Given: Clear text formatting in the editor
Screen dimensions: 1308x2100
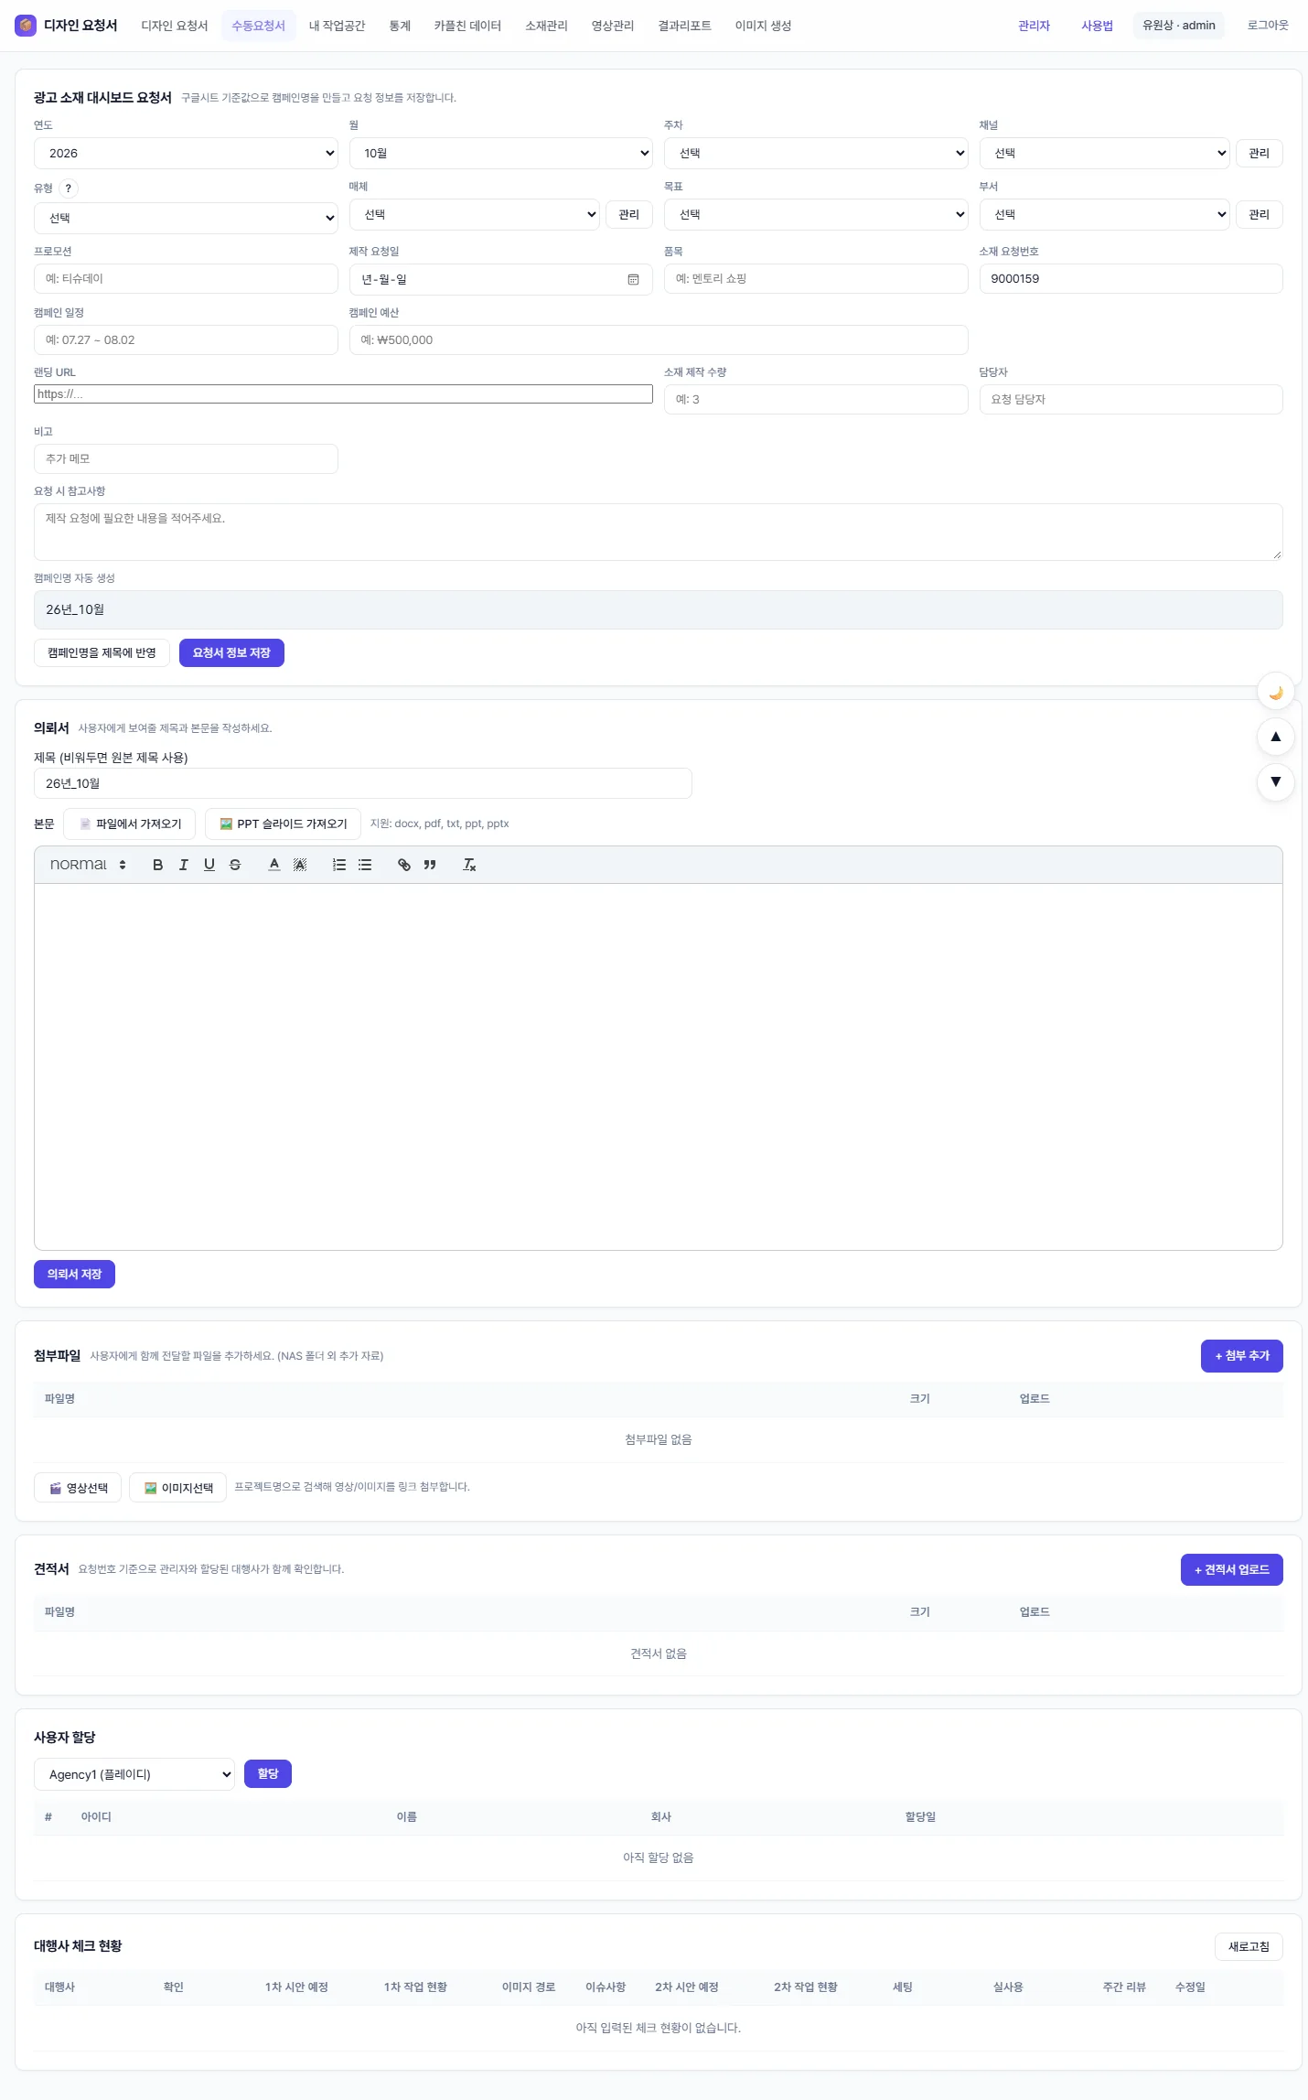Looking at the screenshot, I should 469,865.
